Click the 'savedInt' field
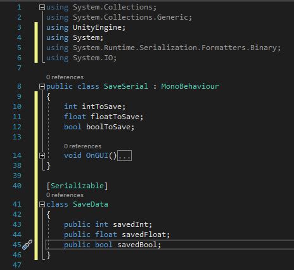294x270 pixels. [x=131, y=224]
